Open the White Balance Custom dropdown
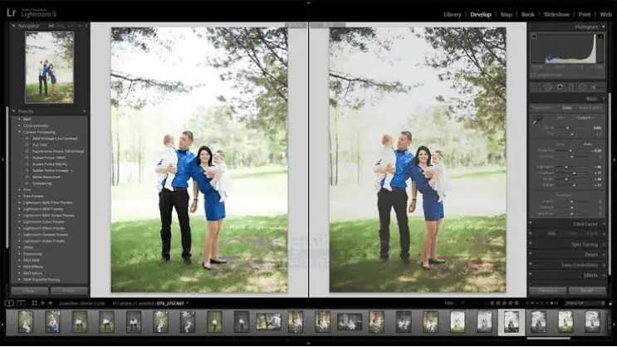617x347 pixels. click(585, 118)
